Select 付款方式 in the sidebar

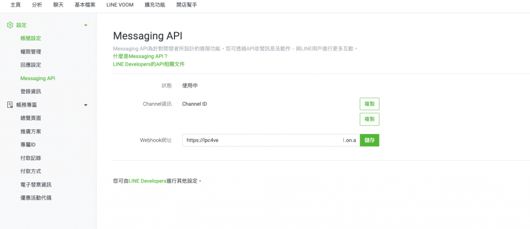click(x=31, y=171)
